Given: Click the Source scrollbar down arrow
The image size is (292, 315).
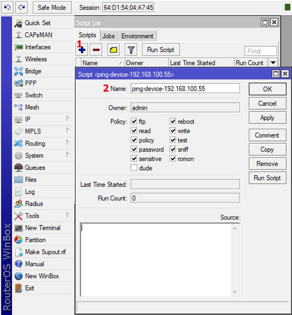Looking at the screenshot, I should click(236, 292).
